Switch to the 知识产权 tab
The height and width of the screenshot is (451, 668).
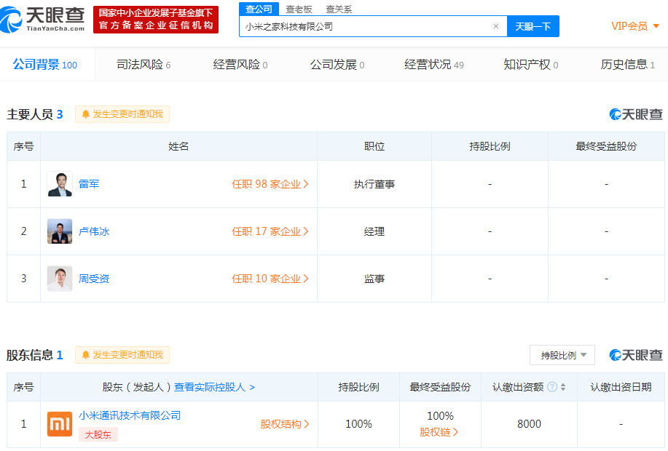tap(531, 65)
